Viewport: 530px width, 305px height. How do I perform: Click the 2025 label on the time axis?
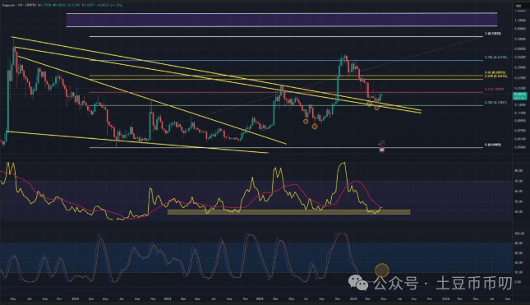[353, 299]
